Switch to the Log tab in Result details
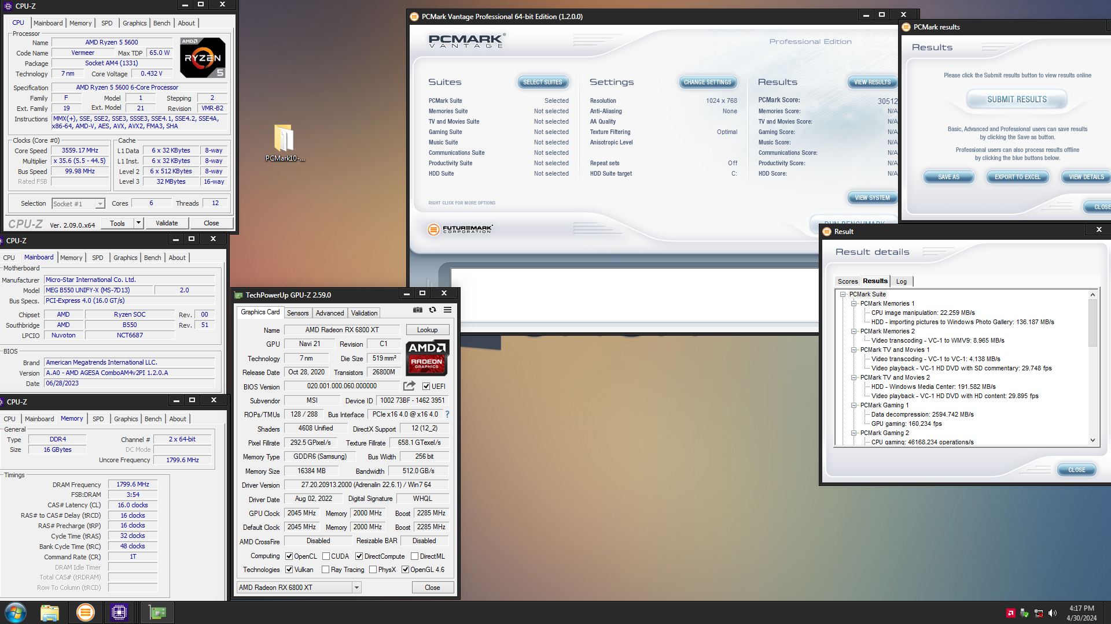Viewport: 1111px width, 624px height. pyautogui.click(x=902, y=282)
